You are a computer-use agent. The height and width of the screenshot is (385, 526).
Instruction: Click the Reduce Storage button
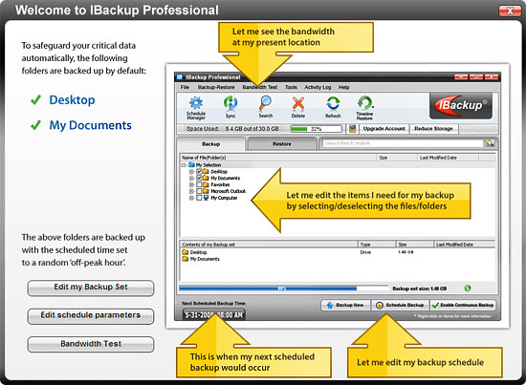click(433, 129)
